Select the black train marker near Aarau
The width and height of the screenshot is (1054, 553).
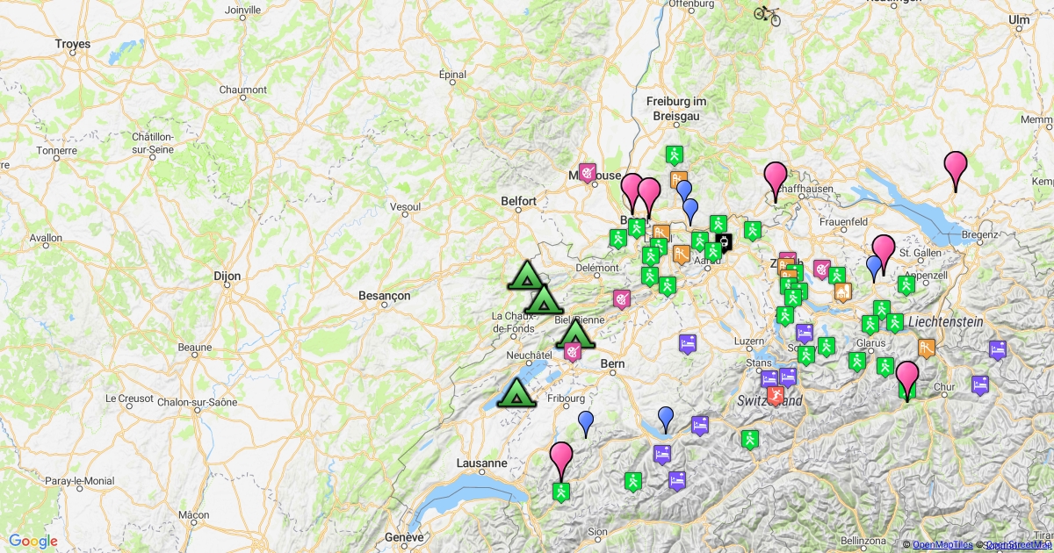724,241
